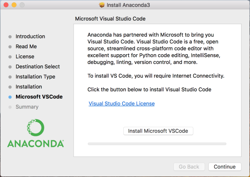Click the Go Back button
This screenshot has width=250, height=177.
[x=189, y=167]
